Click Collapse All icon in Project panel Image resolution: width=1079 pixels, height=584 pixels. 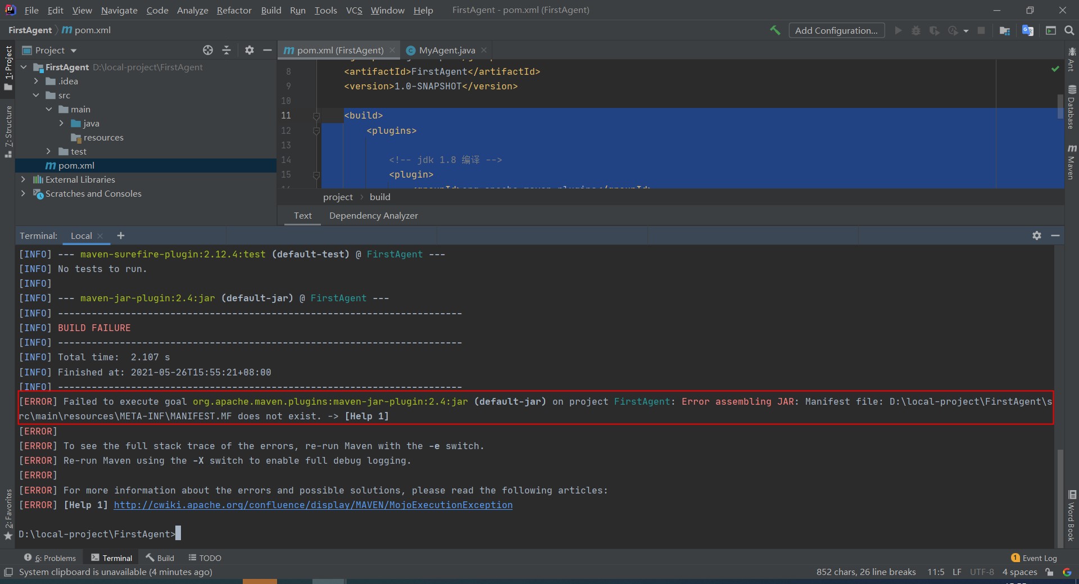coord(226,50)
